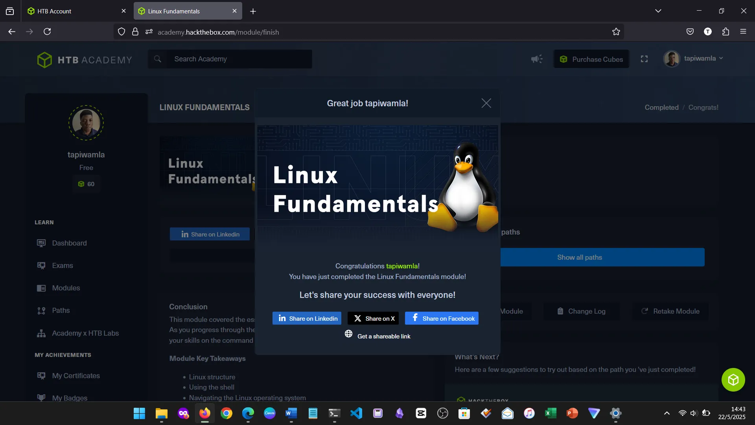Click the globe shareable link icon
The image size is (755, 425).
tap(348, 334)
